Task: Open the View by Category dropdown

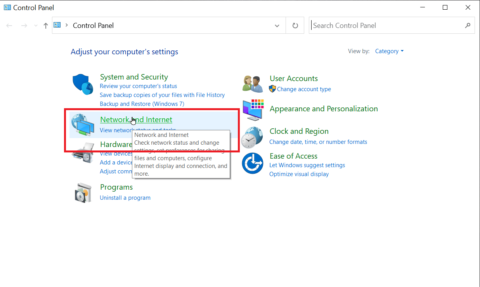Action: tap(389, 51)
